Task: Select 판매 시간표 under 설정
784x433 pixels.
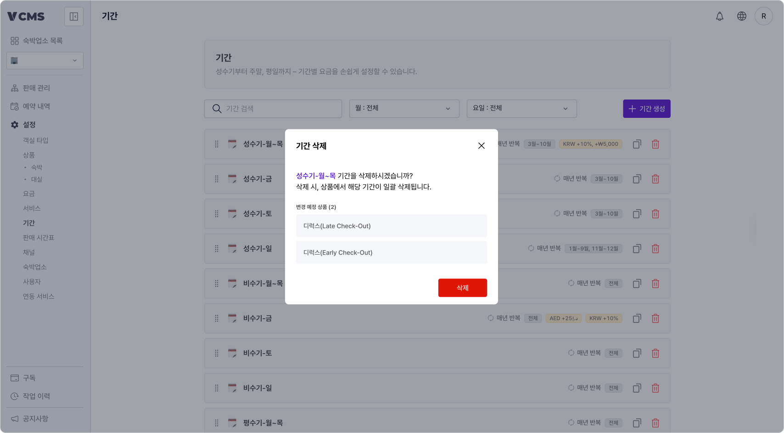Action: click(39, 237)
